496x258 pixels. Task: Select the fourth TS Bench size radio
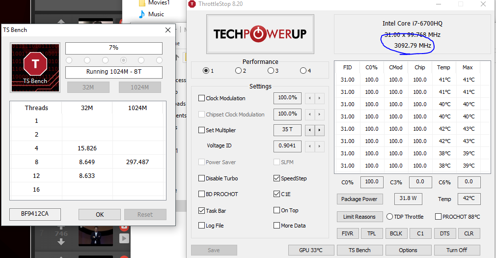(x=123, y=60)
